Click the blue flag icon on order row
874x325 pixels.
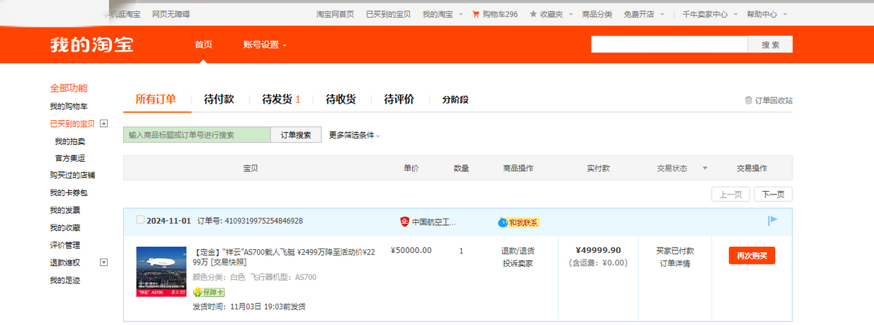coord(773,221)
